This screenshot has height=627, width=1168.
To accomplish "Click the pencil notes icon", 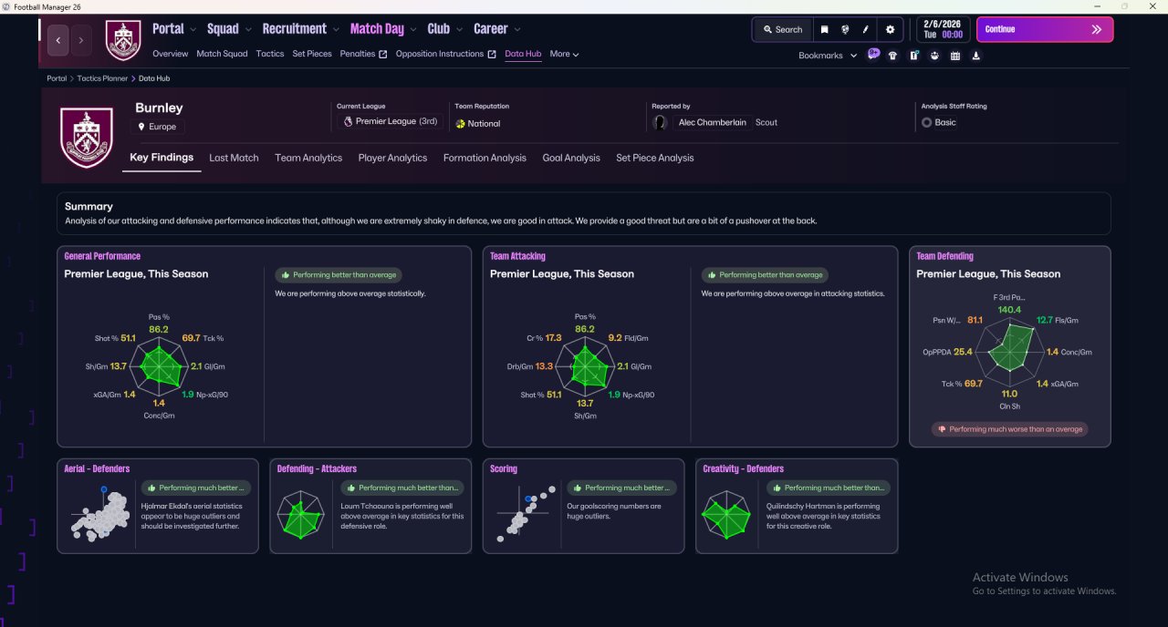I will (866, 29).
